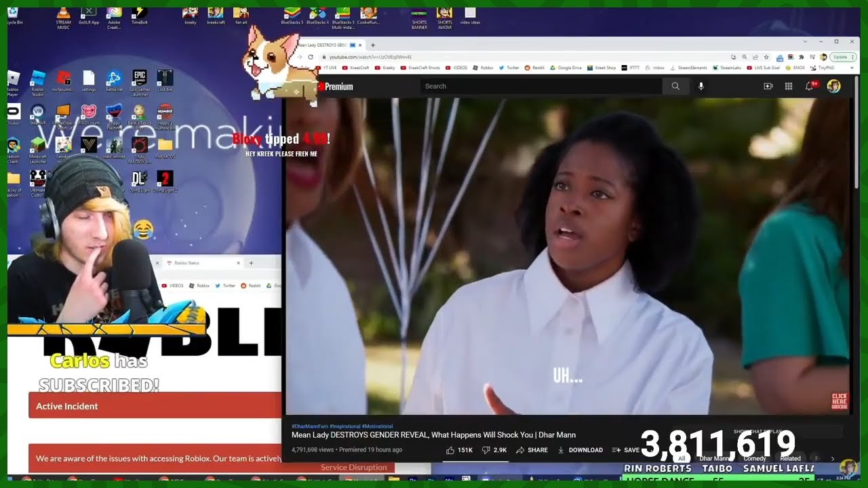
Task: Launch TimeBolt from the desktop
Action: point(140,16)
